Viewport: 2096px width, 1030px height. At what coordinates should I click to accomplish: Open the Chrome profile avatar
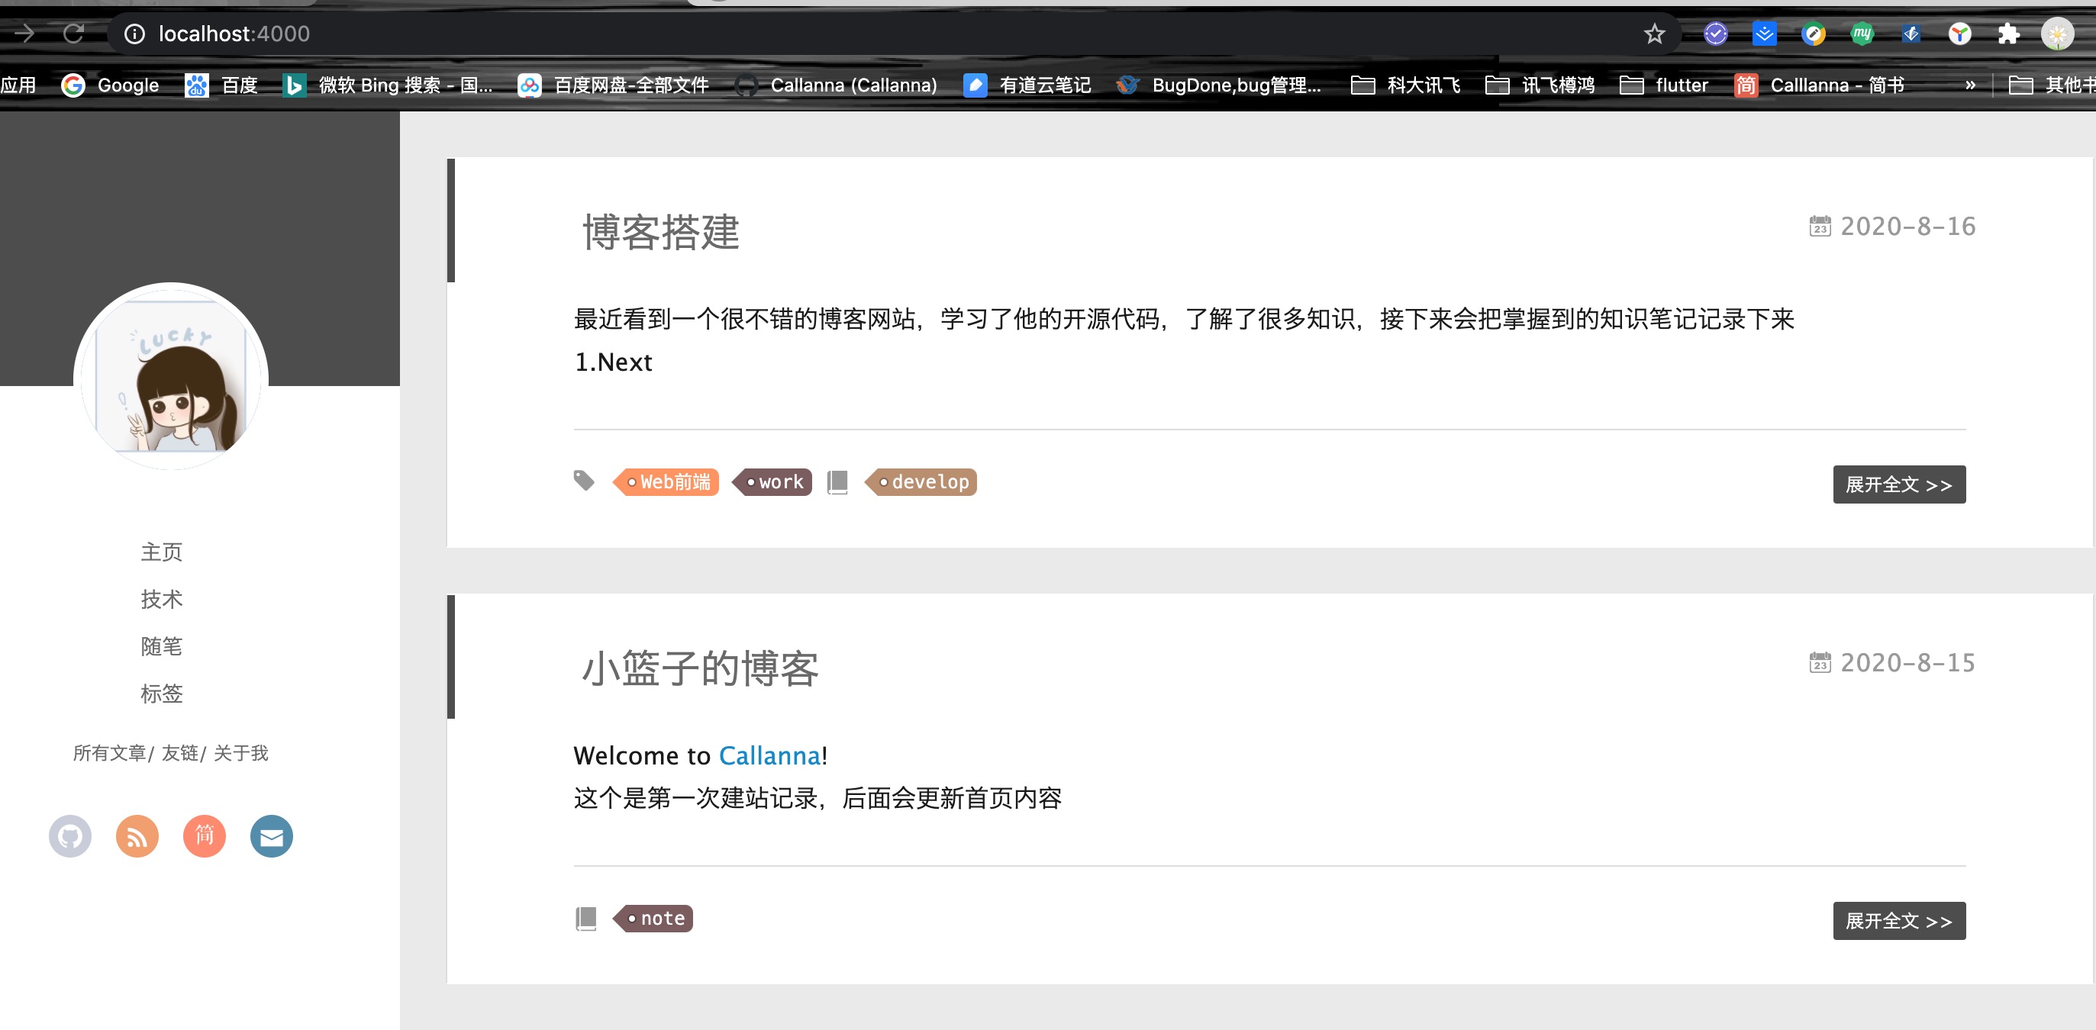tap(2057, 34)
